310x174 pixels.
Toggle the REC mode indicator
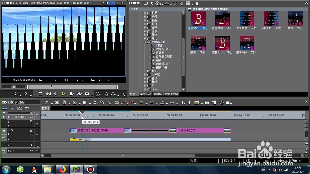[111, 3]
